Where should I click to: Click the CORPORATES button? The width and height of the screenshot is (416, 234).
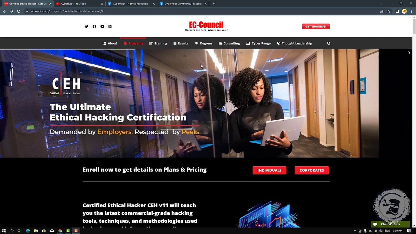[x=312, y=170]
